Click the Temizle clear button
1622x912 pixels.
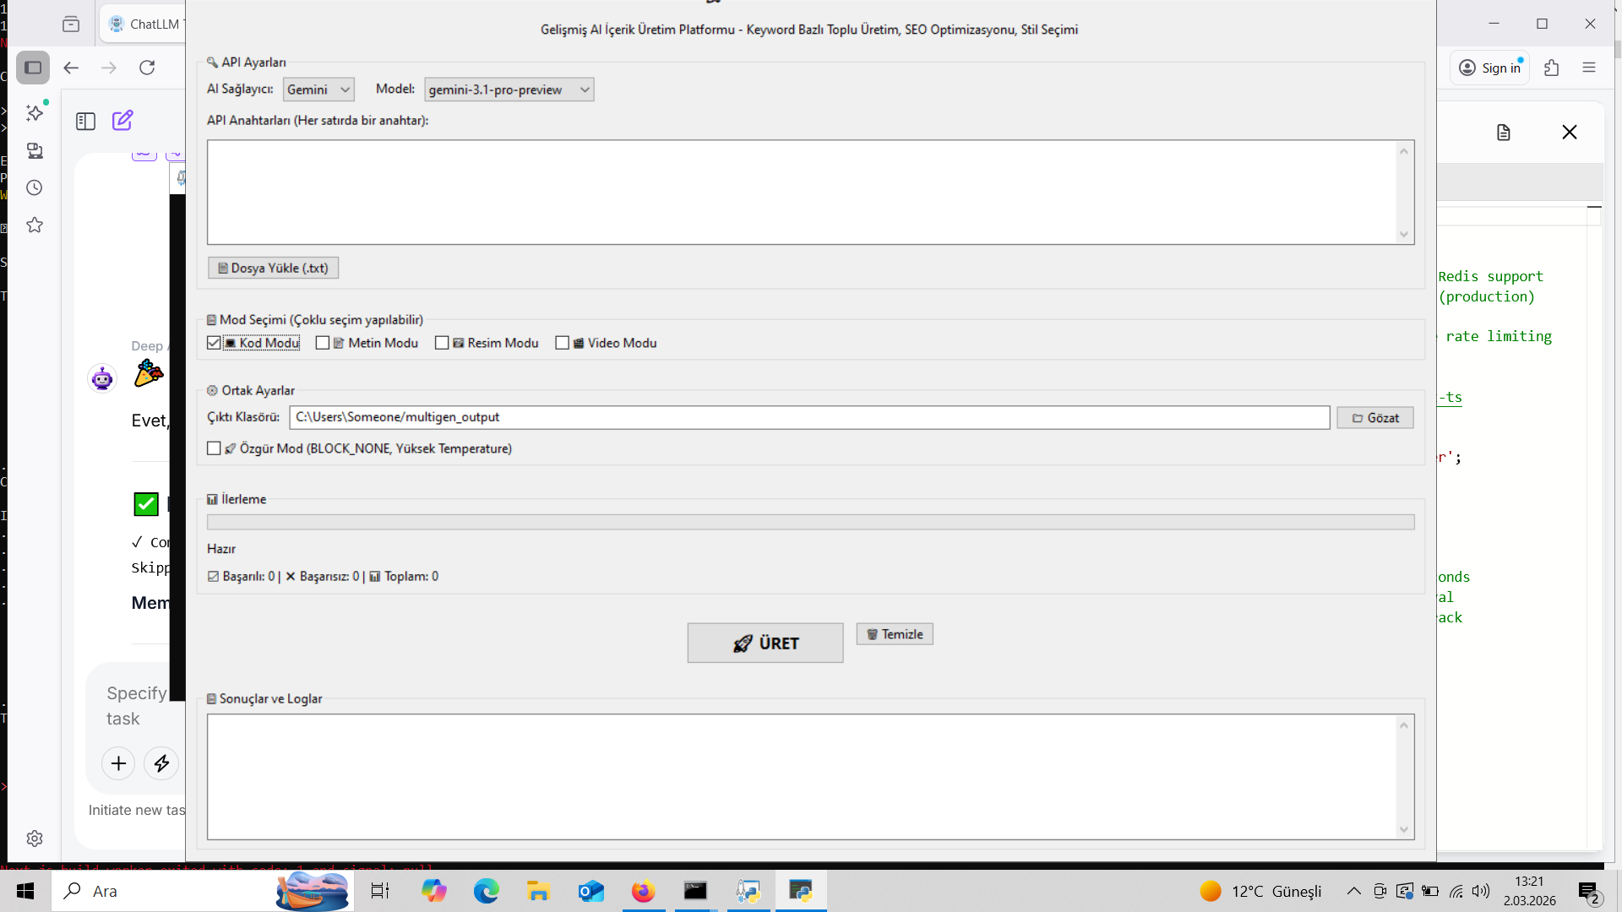[x=894, y=634]
